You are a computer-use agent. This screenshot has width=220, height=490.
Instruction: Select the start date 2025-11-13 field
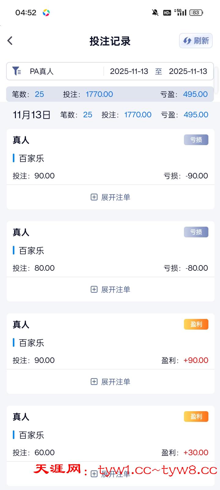(129, 71)
